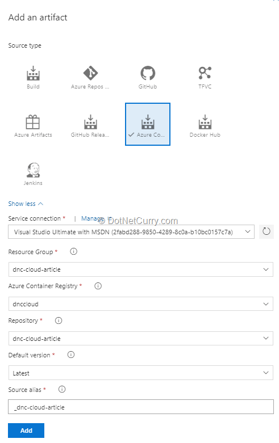Choose Azure Repos source type
Screen dimensions: 279x443
(90, 77)
